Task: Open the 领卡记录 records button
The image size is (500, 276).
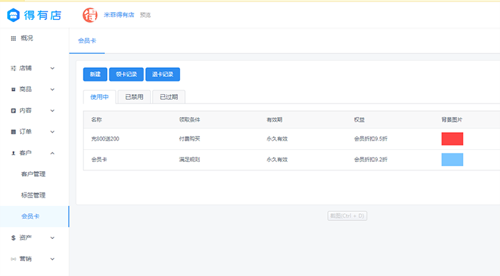Action: pyautogui.click(x=126, y=74)
